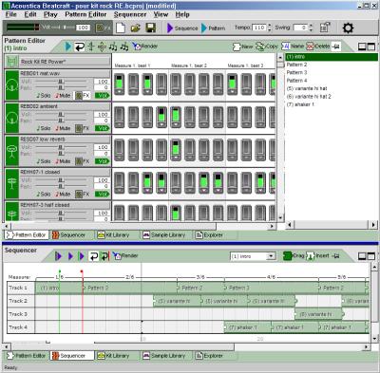Screen dimensions: 380x373
Task: Select REBD02 ambient bass drum icon
Action: pyautogui.click(x=12, y=118)
